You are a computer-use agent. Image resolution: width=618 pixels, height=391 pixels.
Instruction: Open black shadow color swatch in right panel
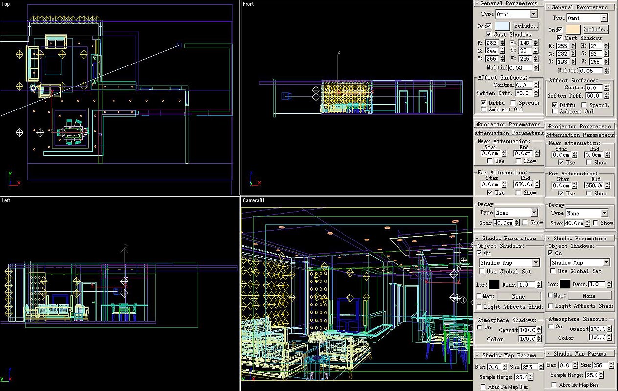565,284
